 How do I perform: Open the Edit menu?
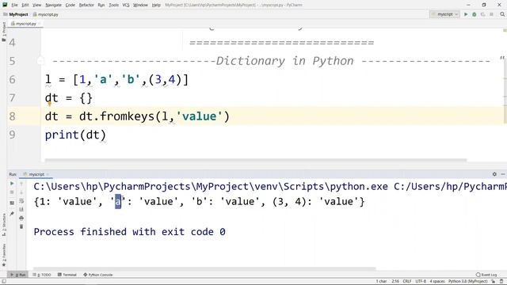[25, 5]
